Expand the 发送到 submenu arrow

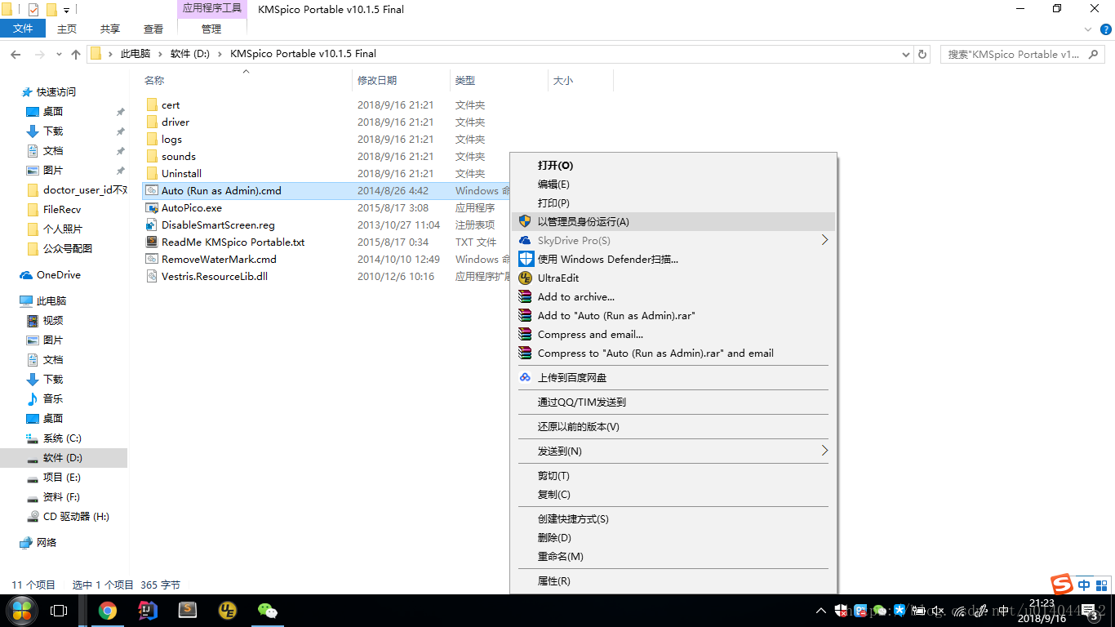[824, 451]
